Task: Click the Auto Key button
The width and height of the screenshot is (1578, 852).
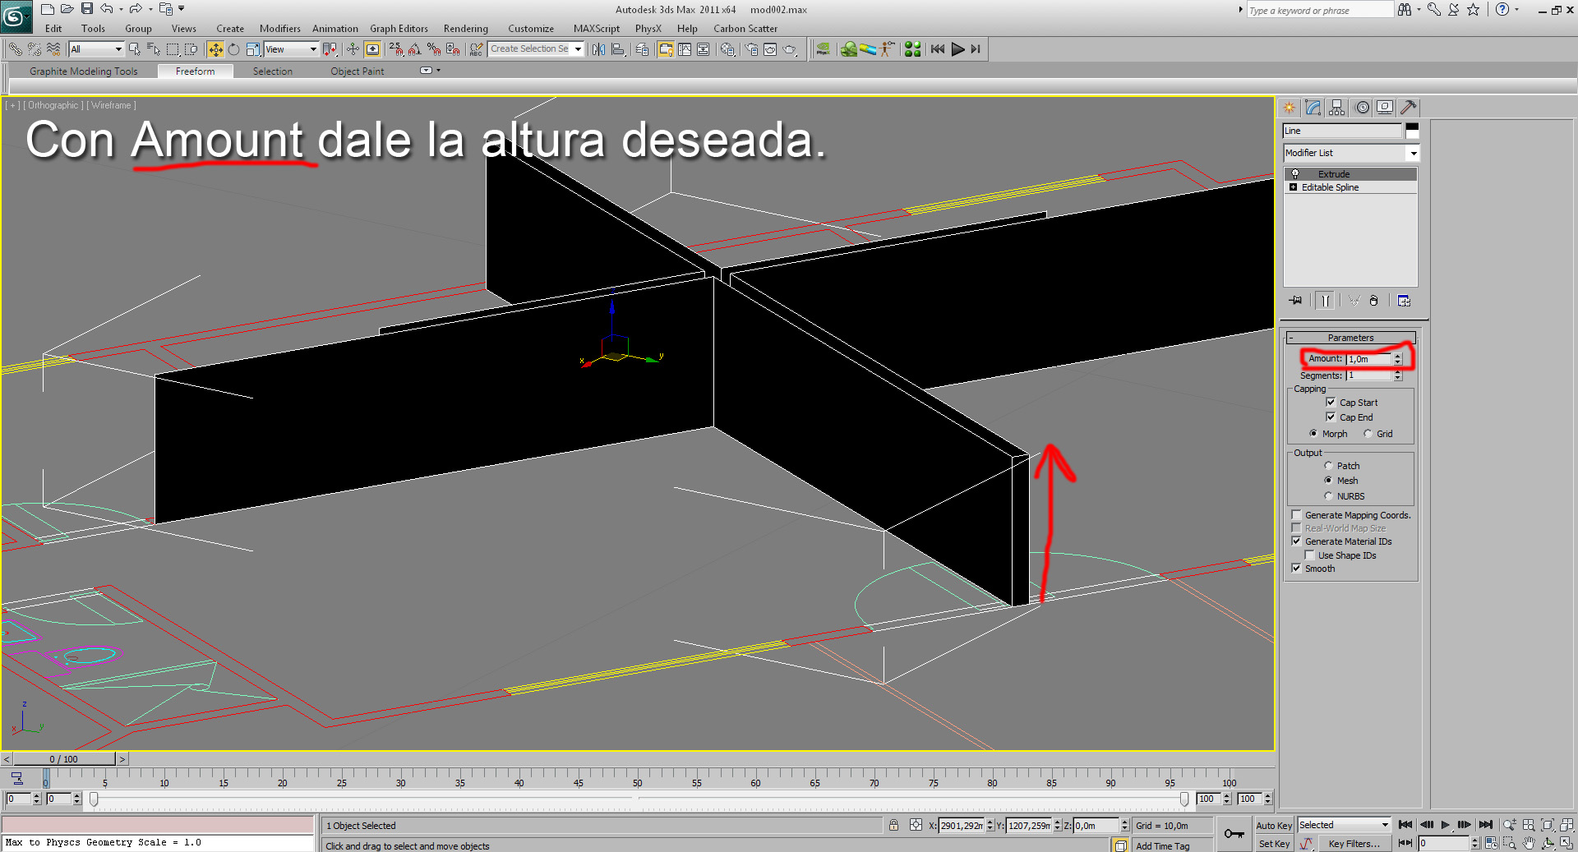Action: (x=1274, y=826)
